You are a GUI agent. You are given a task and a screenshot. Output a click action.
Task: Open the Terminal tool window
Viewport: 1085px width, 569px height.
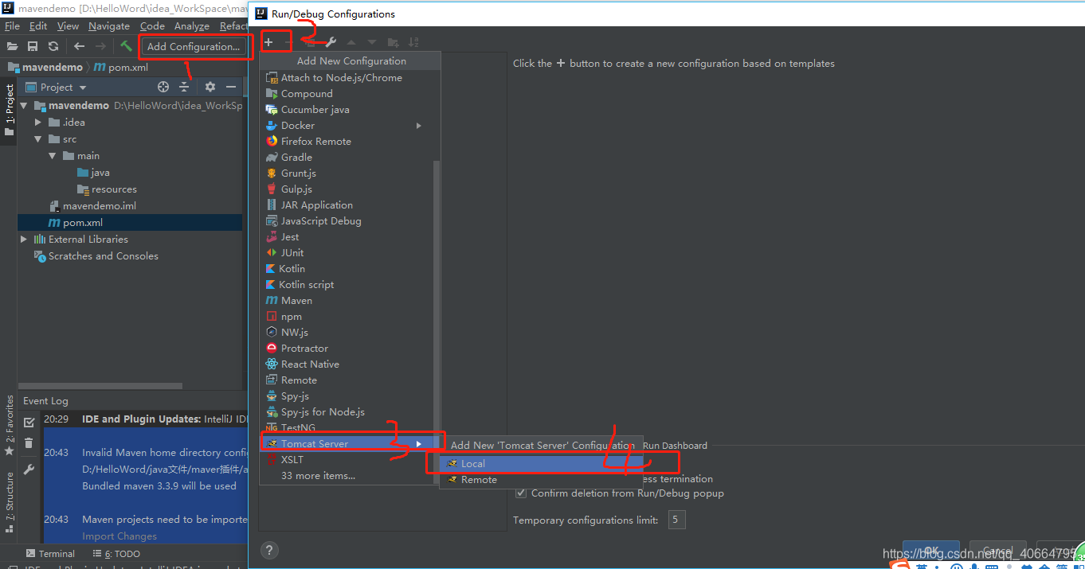point(50,554)
